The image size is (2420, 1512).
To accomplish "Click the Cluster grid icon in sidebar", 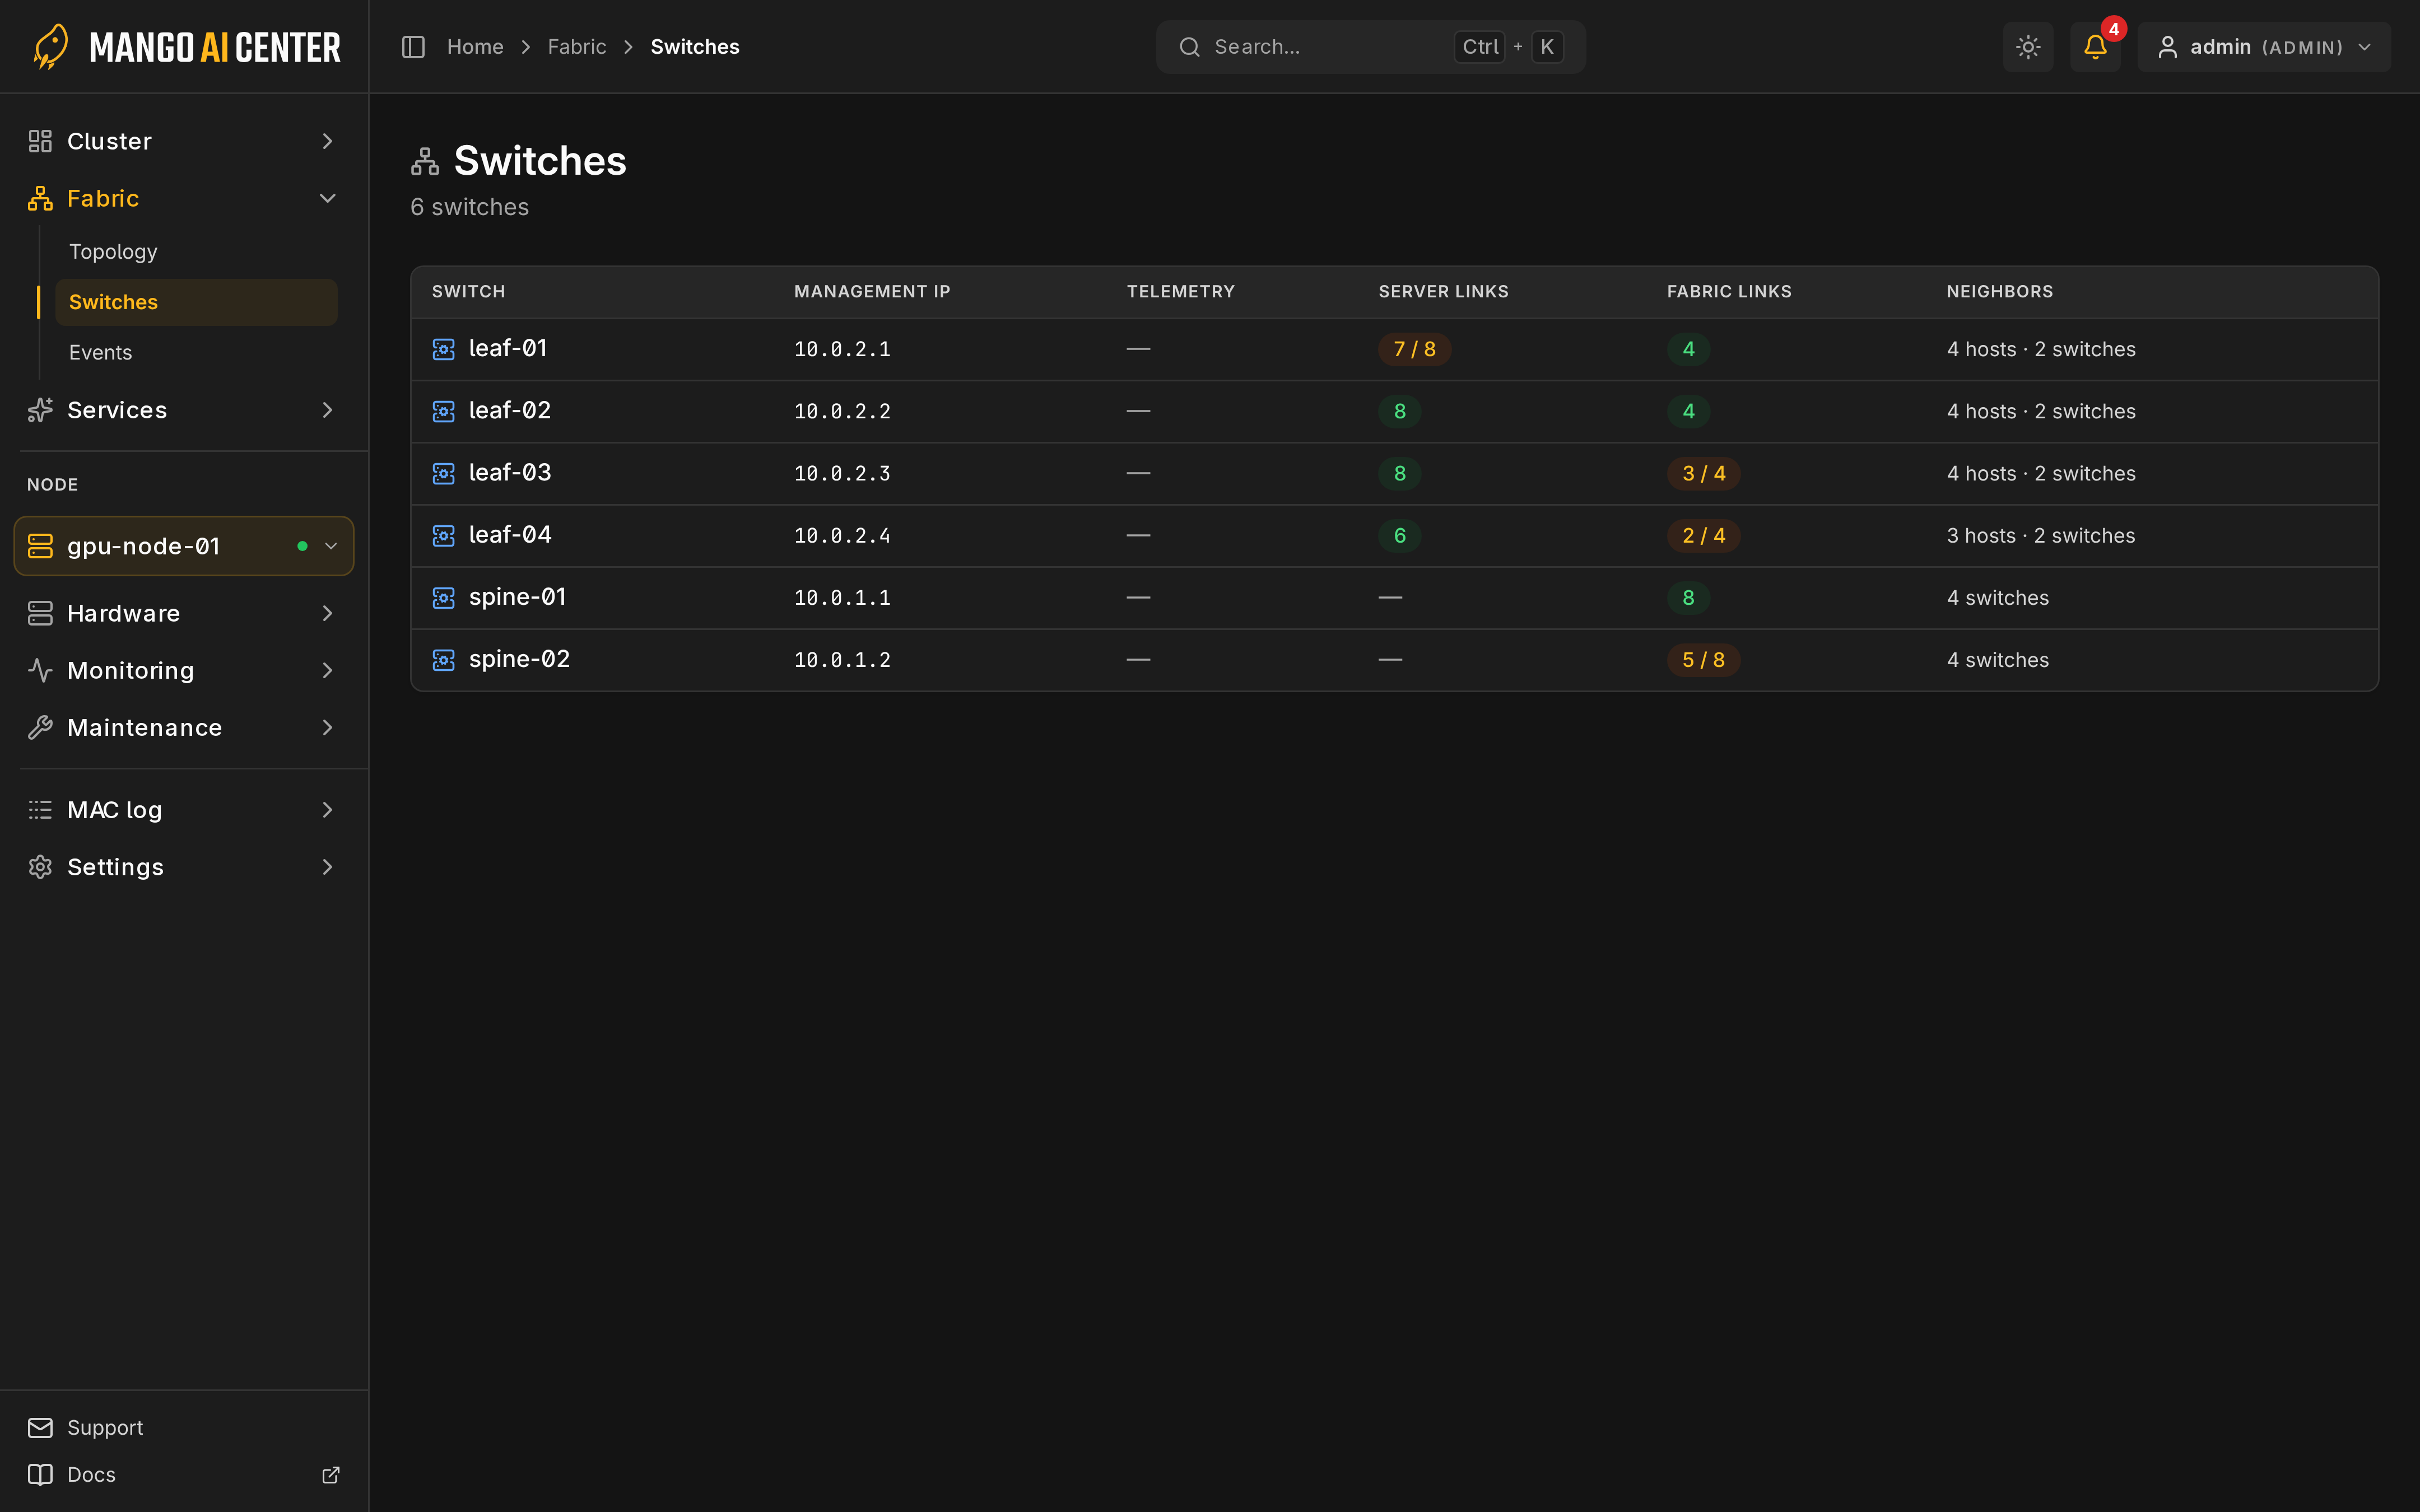I will 40,141.
